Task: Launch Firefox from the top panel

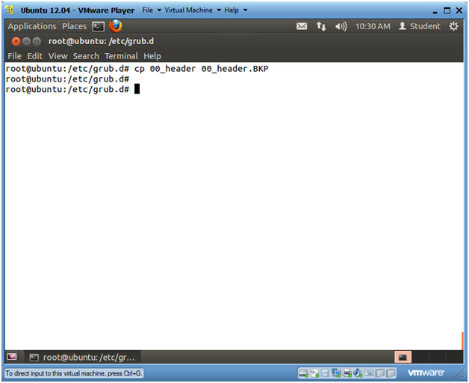Action: (116, 26)
